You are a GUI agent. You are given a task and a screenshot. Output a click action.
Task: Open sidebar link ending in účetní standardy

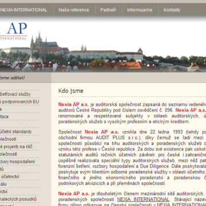[16, 132]
